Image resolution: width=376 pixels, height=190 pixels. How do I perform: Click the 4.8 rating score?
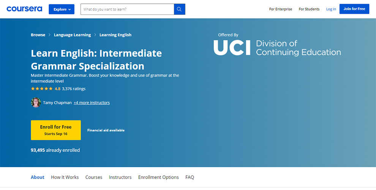tap(58, 89)
